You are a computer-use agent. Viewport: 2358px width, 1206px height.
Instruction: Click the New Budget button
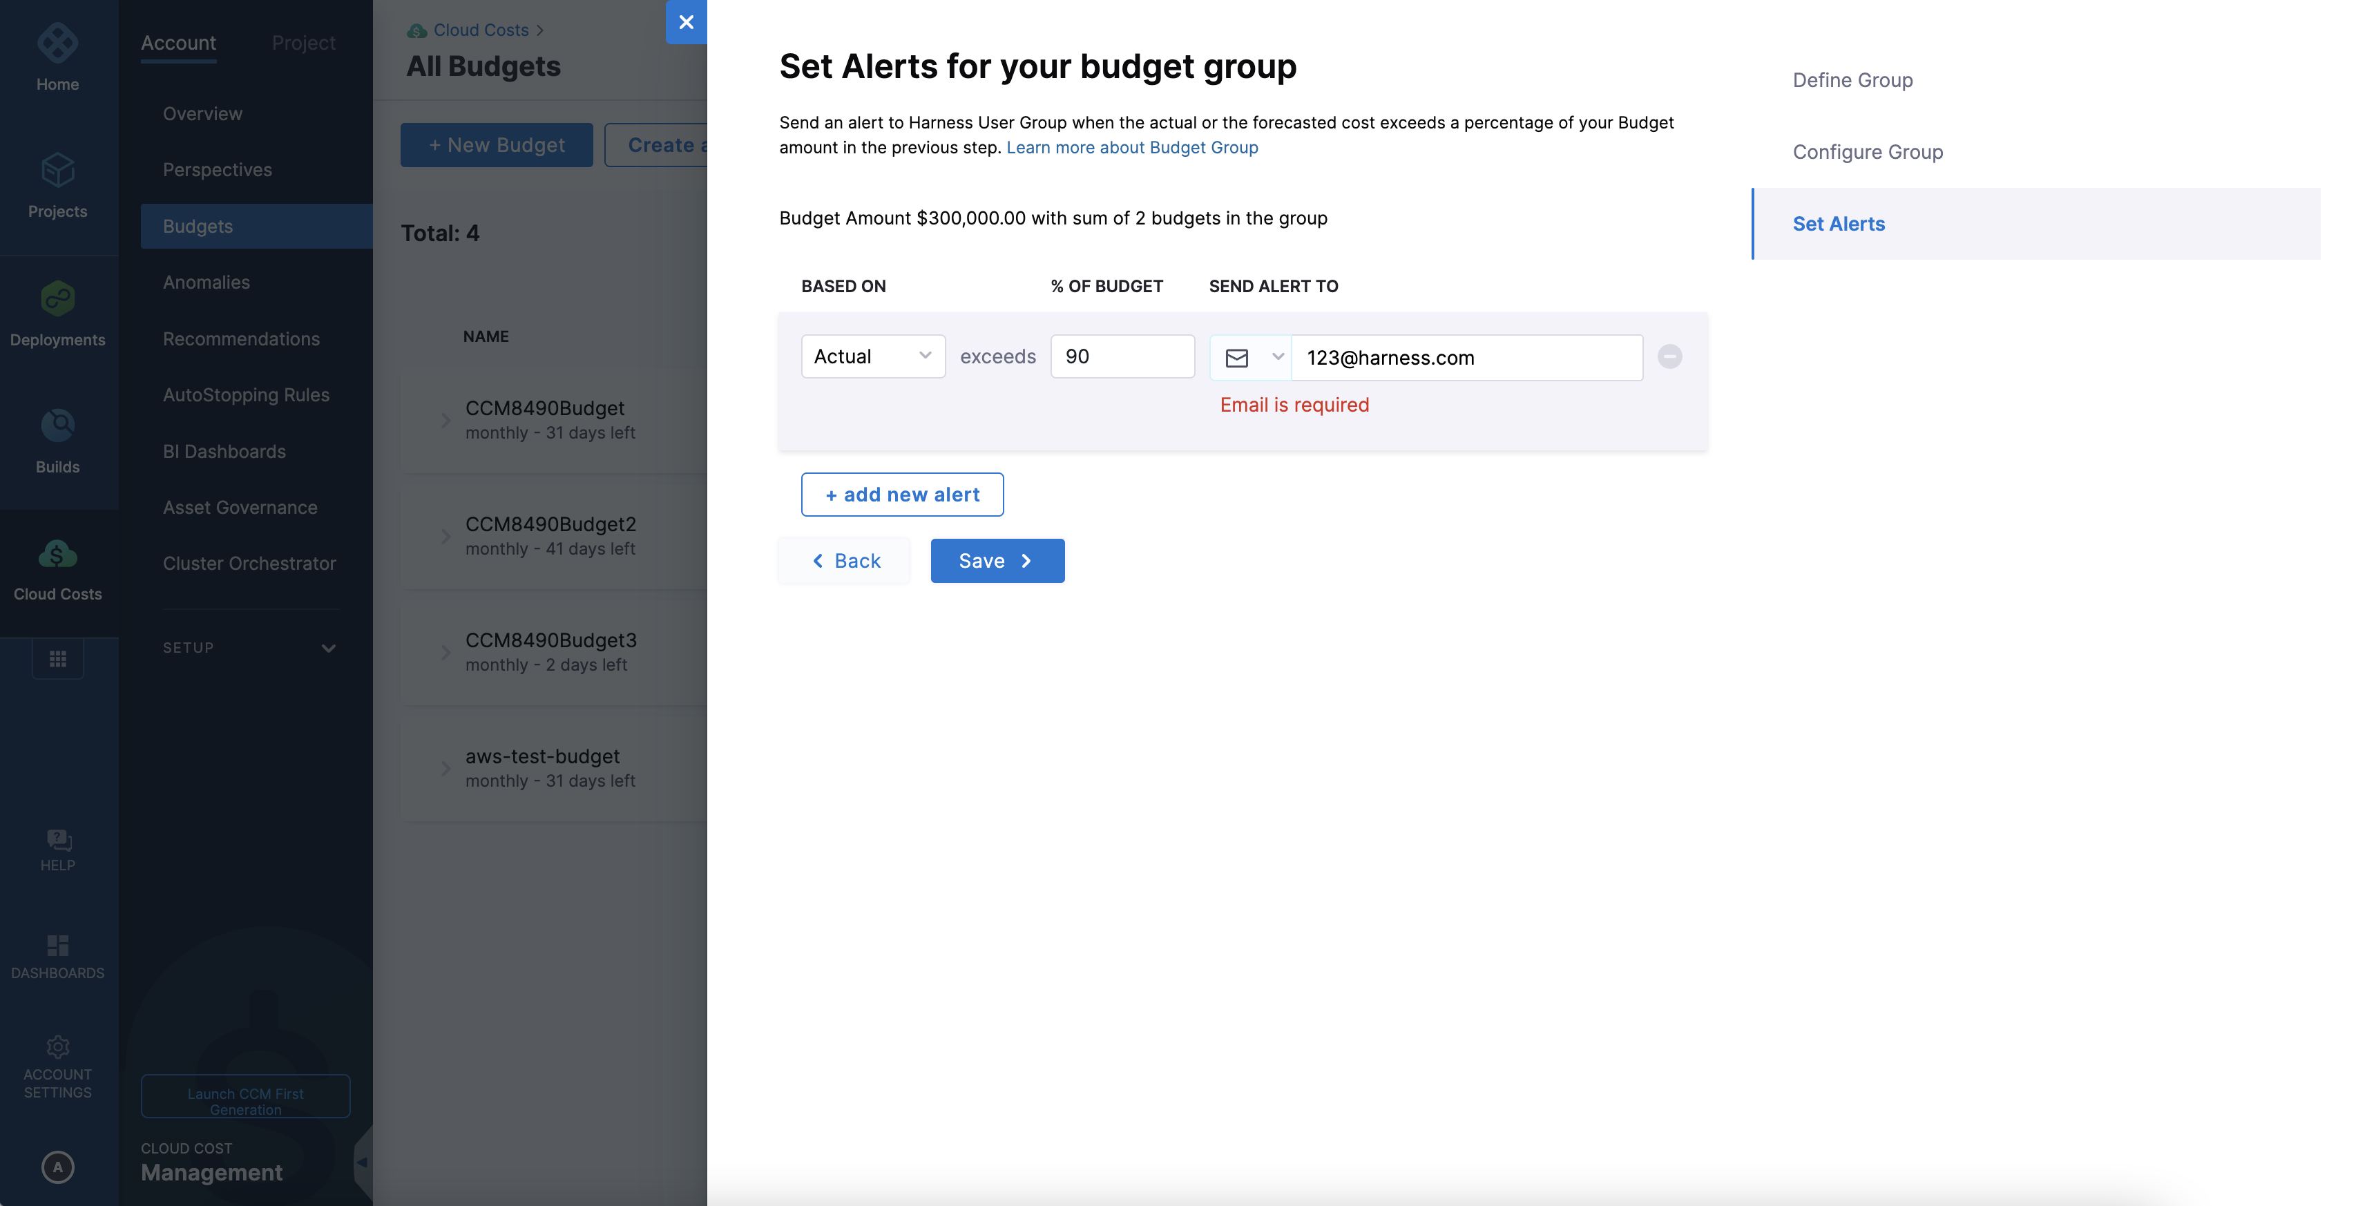pos(496,144)
